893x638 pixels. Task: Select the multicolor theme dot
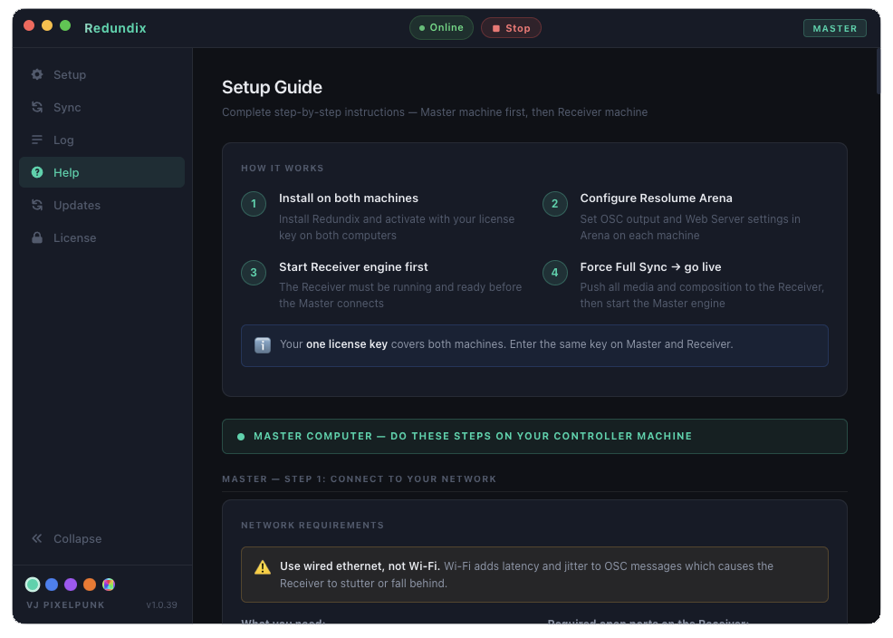(x=108, y=584)
